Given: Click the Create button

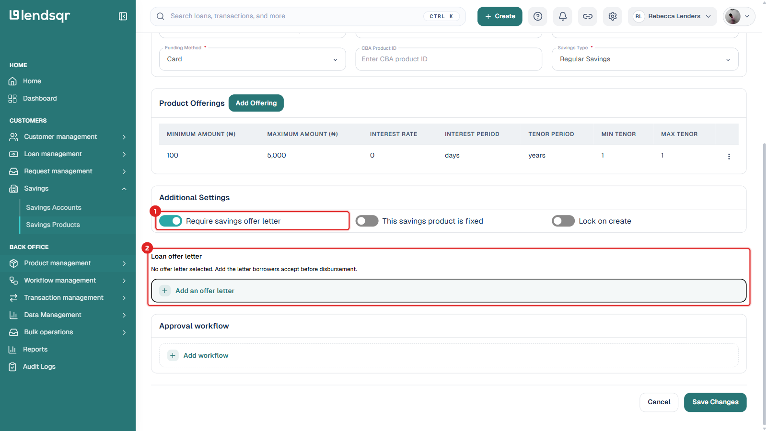Looking at the screenshot, I should pos(500,16).
